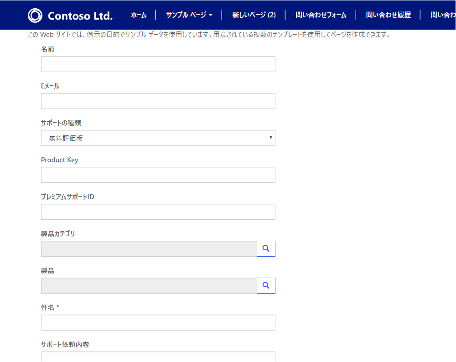Click the 製品 lookup field

point(149,285)
